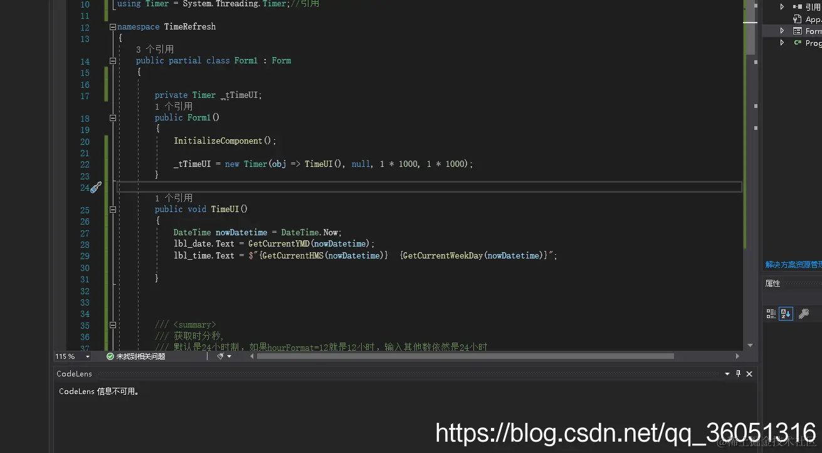822x453 pixels.
Task: Switch to the 解决方案资源管理器 tab
Action: 793,265
